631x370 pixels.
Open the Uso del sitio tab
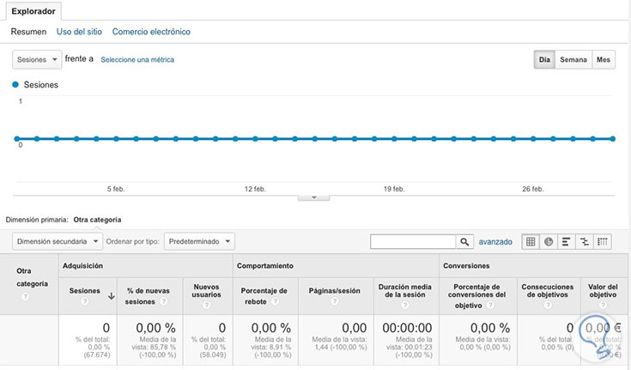click(79, 32)
